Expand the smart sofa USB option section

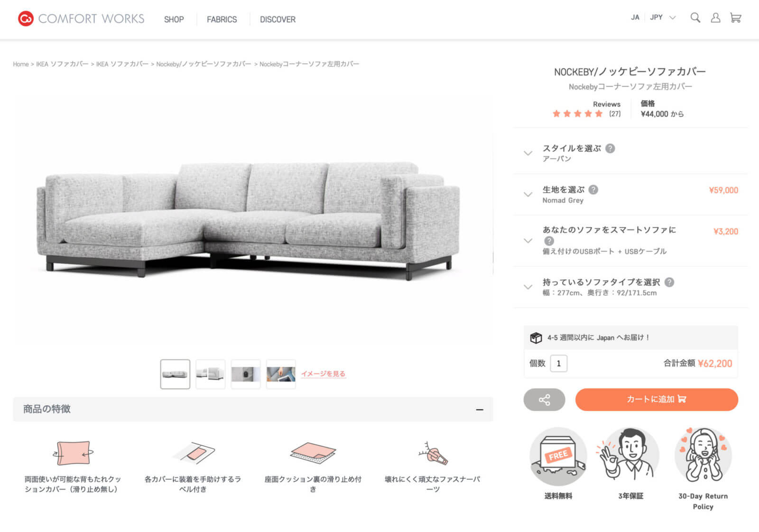point(630,240)
